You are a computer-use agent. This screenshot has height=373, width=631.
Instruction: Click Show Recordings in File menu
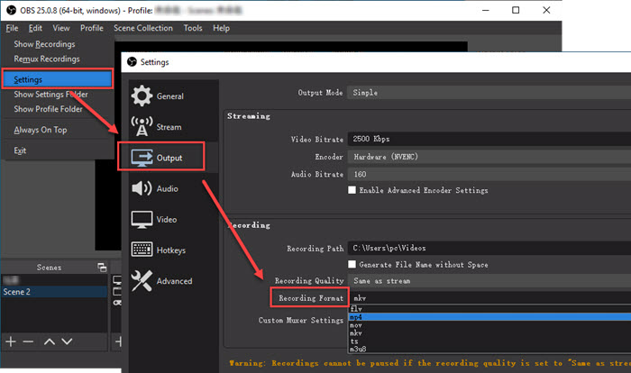[x=44, y=44]
